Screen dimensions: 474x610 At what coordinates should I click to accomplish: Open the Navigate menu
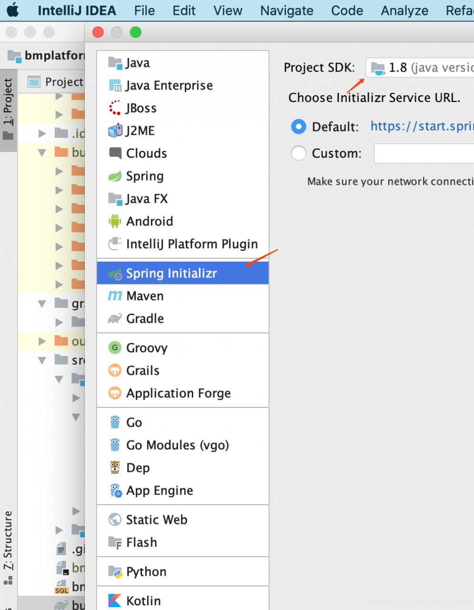click(286, 10)
